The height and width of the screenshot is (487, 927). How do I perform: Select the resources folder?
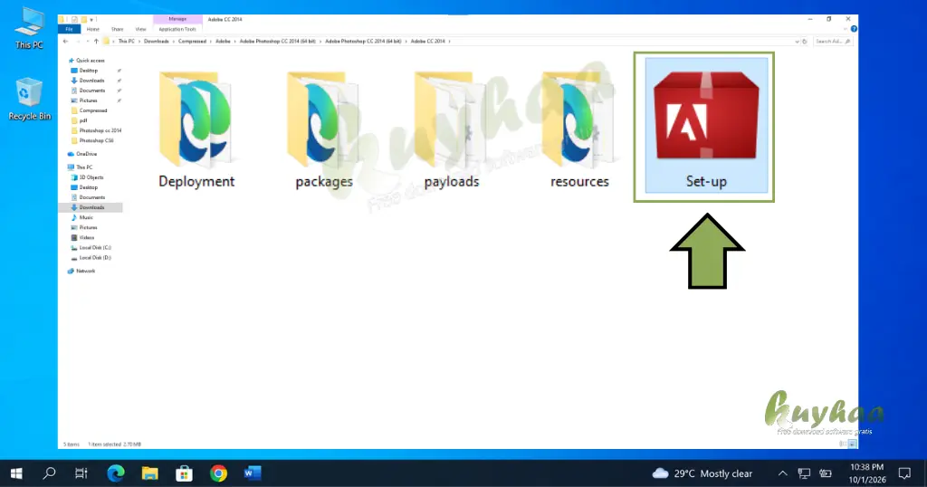point(579,130)
